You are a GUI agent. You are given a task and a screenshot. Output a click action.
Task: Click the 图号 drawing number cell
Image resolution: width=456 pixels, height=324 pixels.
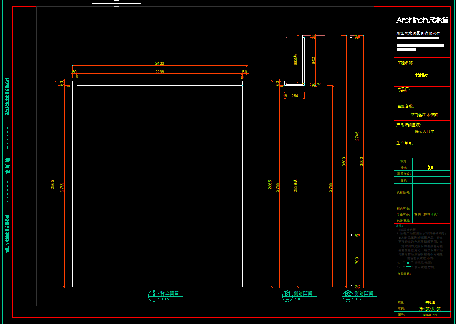(x=430, y=315)
